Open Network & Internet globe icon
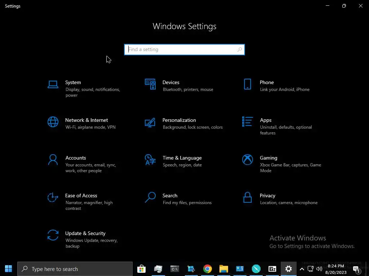Image resolution: width=369 pixels, height=276 pixels. (53, 122)
